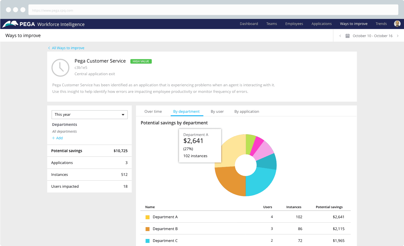Open Trends in top navigation
This screenshot has height=246, width=404.
click(381, 24)
